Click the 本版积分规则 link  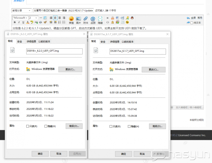pyautogui.click(x=196, y=120)
